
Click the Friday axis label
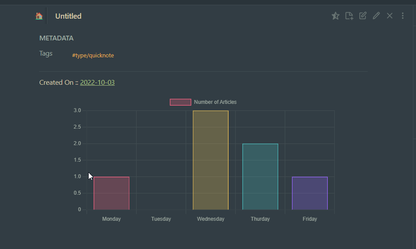click(x=310, y=219)
